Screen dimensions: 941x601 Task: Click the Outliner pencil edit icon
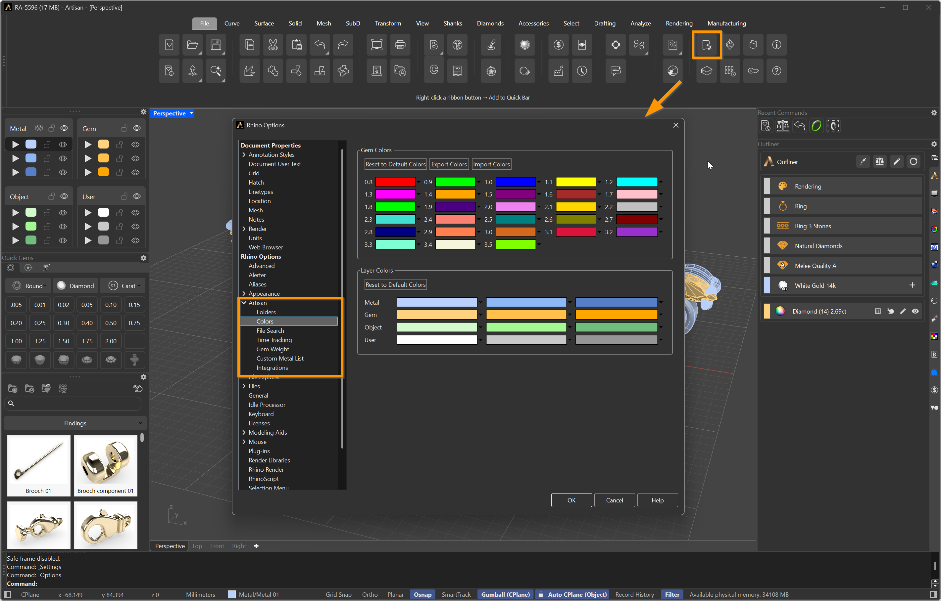click(896, 161)
